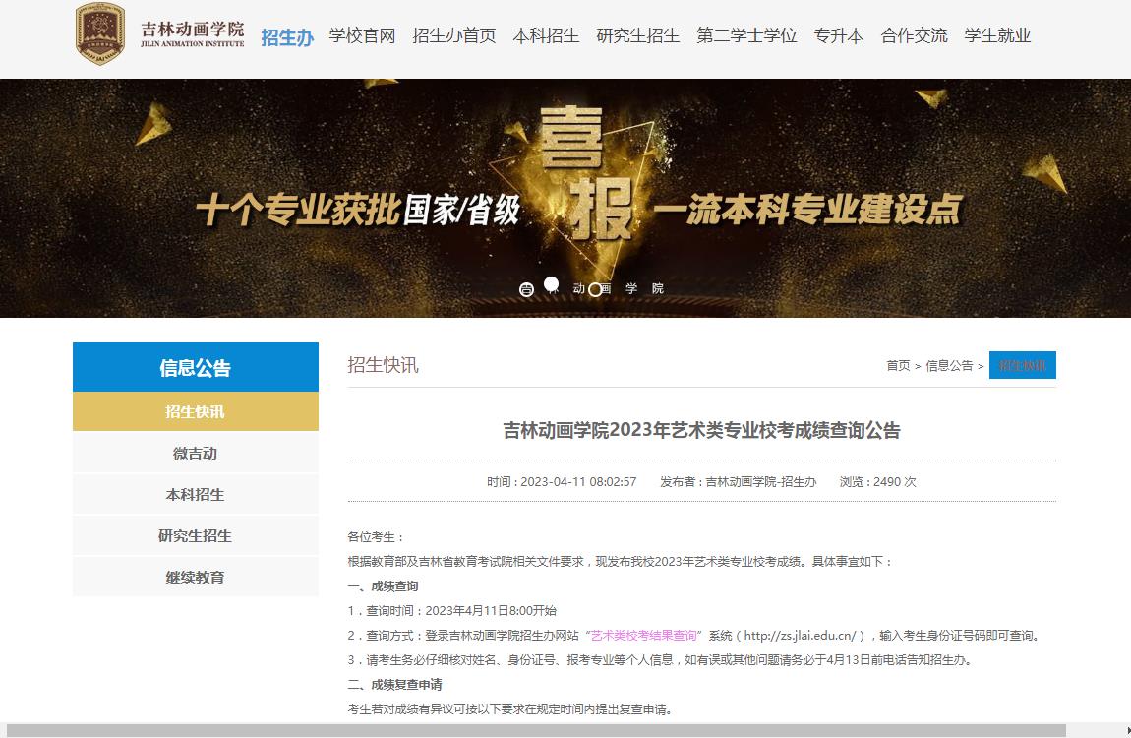This screenshot has width=1131, height=738.
Task: Click the Jilin Animation Institute logo emblem
Action: 100,33
